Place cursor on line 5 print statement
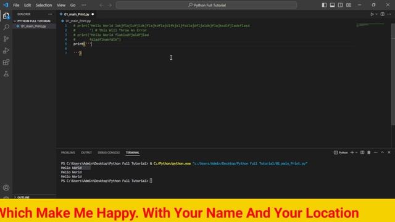Viewport: 395px width, 222px height. tap(83, 44)
